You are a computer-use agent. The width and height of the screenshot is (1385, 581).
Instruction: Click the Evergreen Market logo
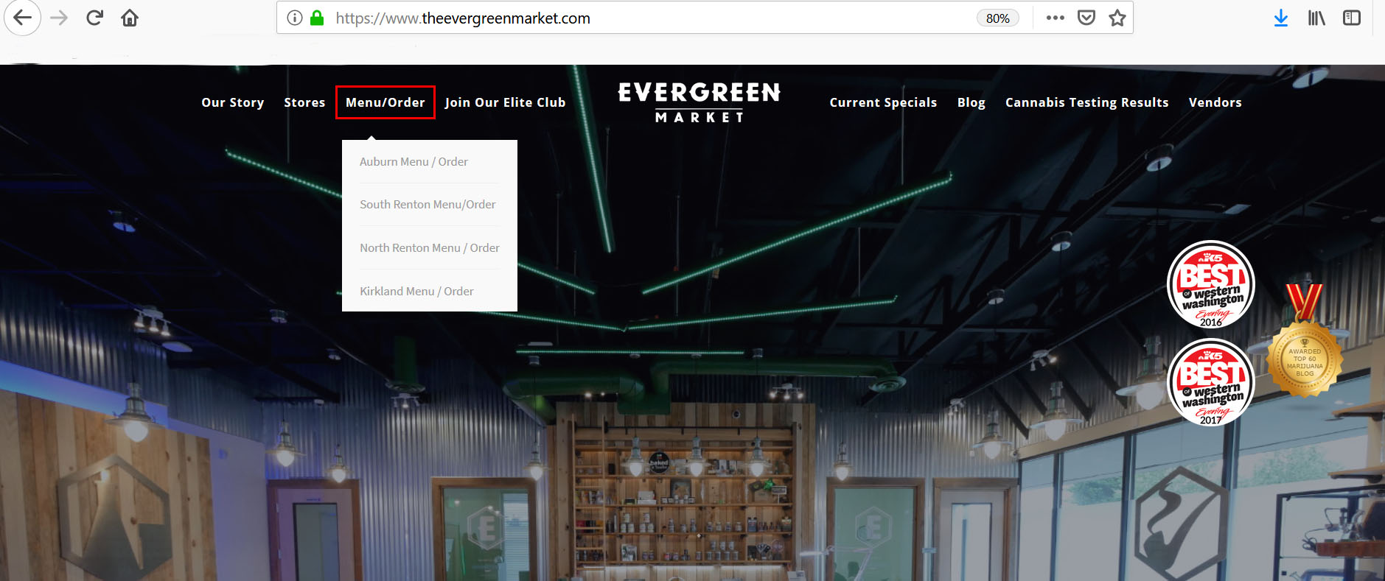click(699, 102)
